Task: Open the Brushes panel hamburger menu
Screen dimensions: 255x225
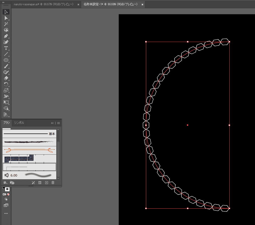Action: click(x=59, y=123)
